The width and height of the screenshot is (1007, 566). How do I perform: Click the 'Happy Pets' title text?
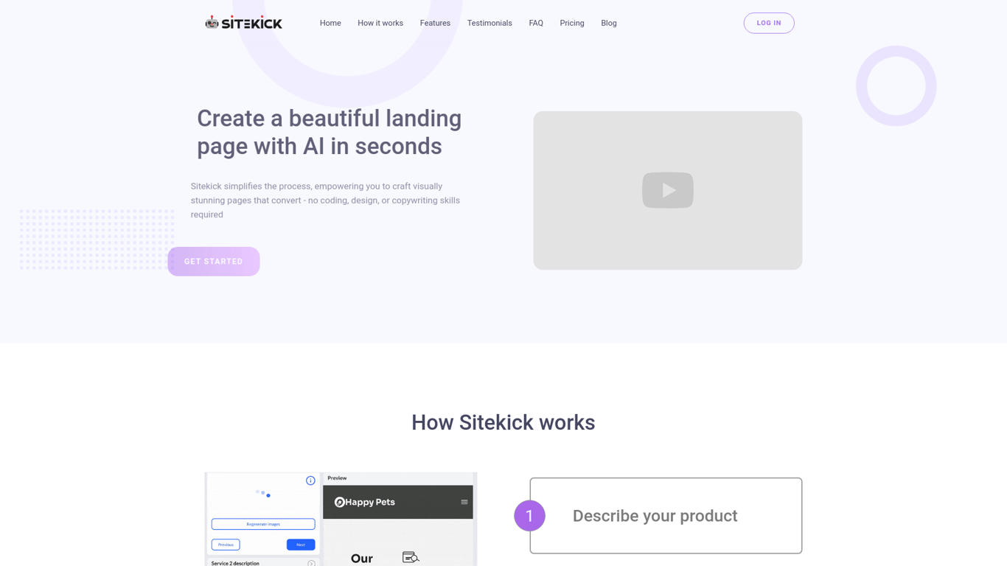click(x=370, y=502)
